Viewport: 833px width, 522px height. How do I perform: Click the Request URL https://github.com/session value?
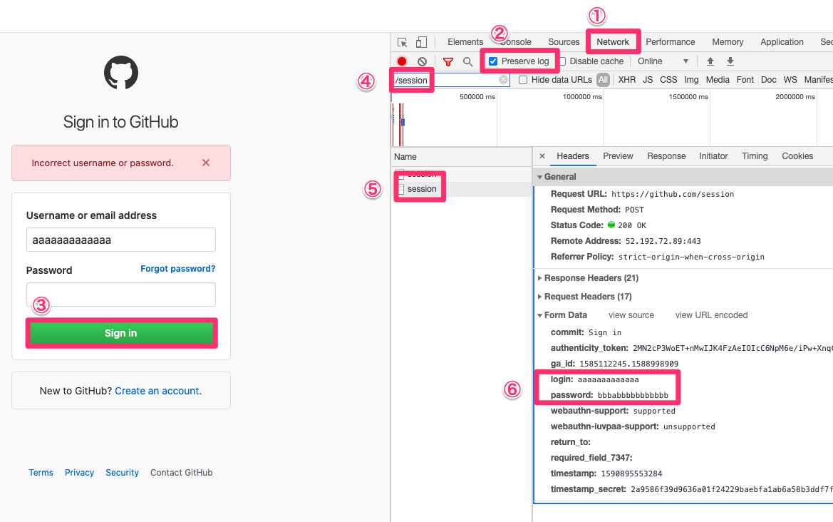click(673, 195)
